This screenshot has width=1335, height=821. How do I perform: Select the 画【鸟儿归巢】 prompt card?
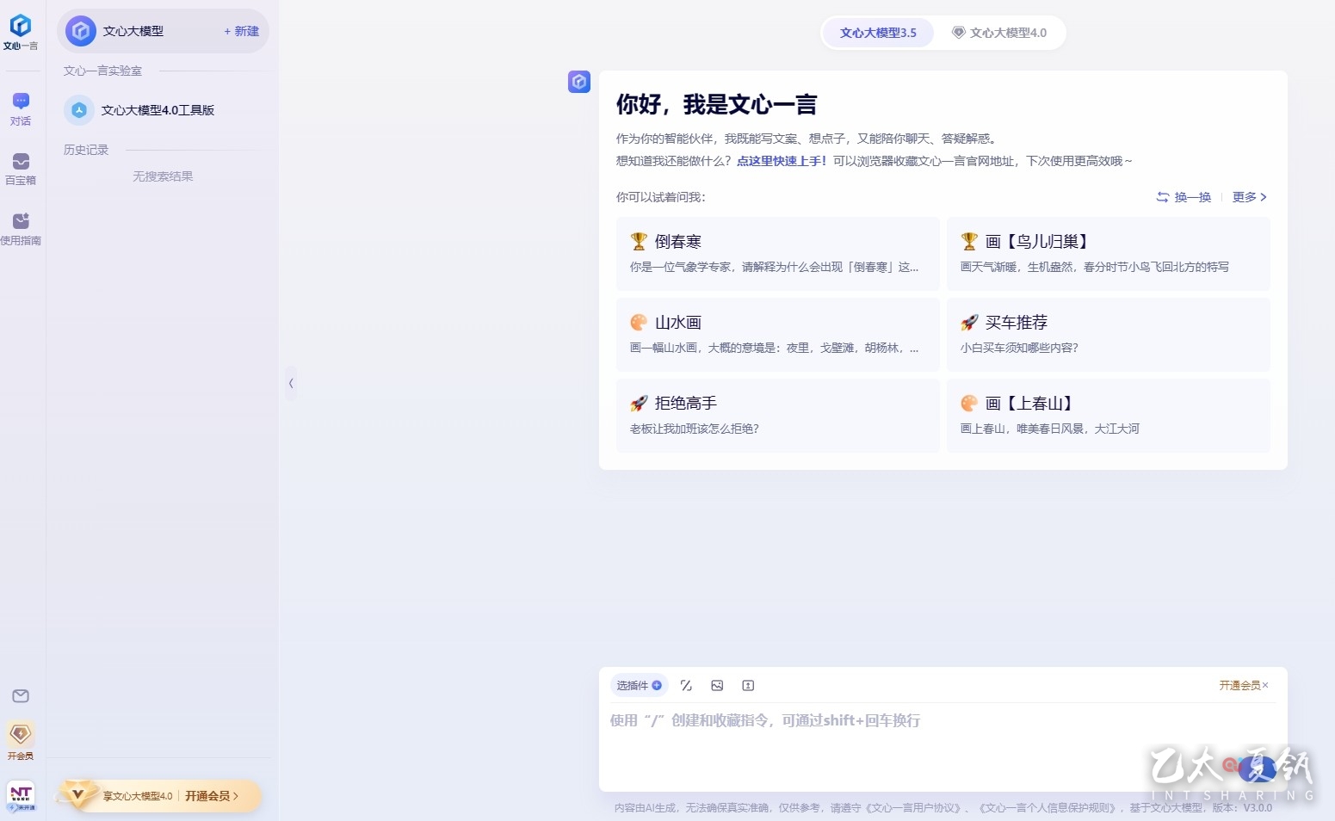1109,254
